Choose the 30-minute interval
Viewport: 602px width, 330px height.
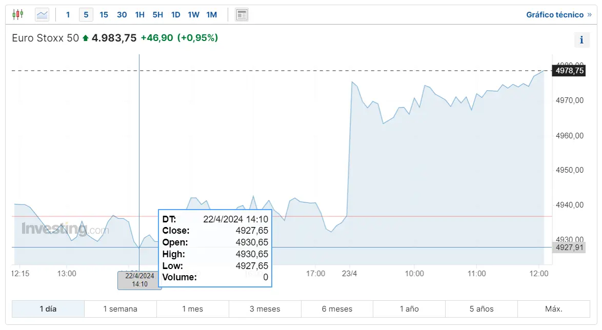tap(122, 14)
